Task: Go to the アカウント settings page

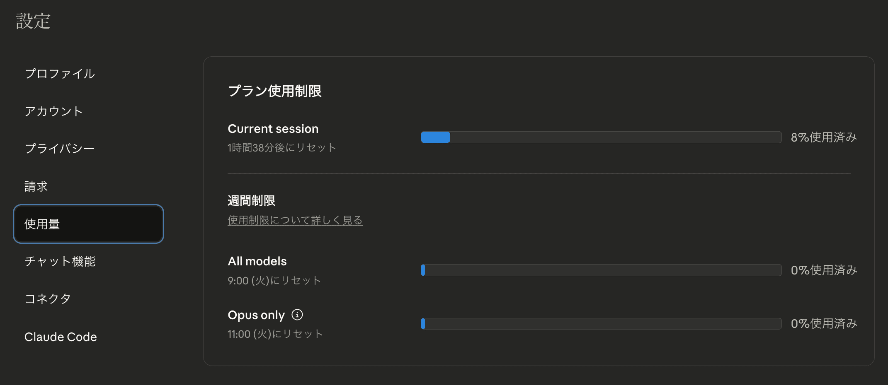Action: click(x=53, y=111)
